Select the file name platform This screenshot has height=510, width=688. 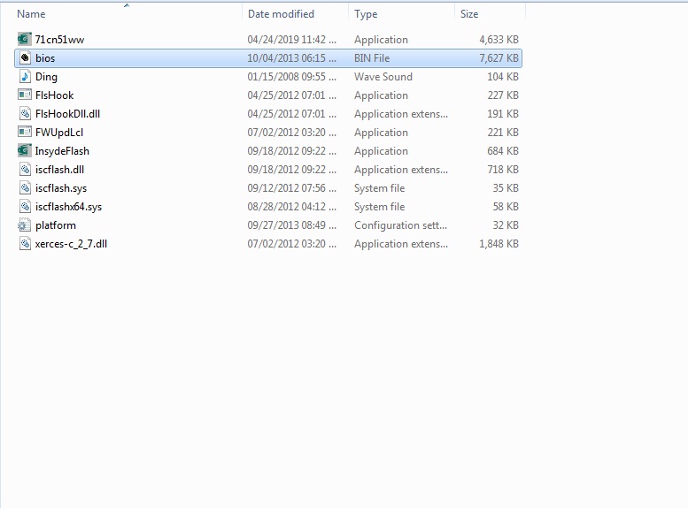pyautogui.click(x=56, y=225)
